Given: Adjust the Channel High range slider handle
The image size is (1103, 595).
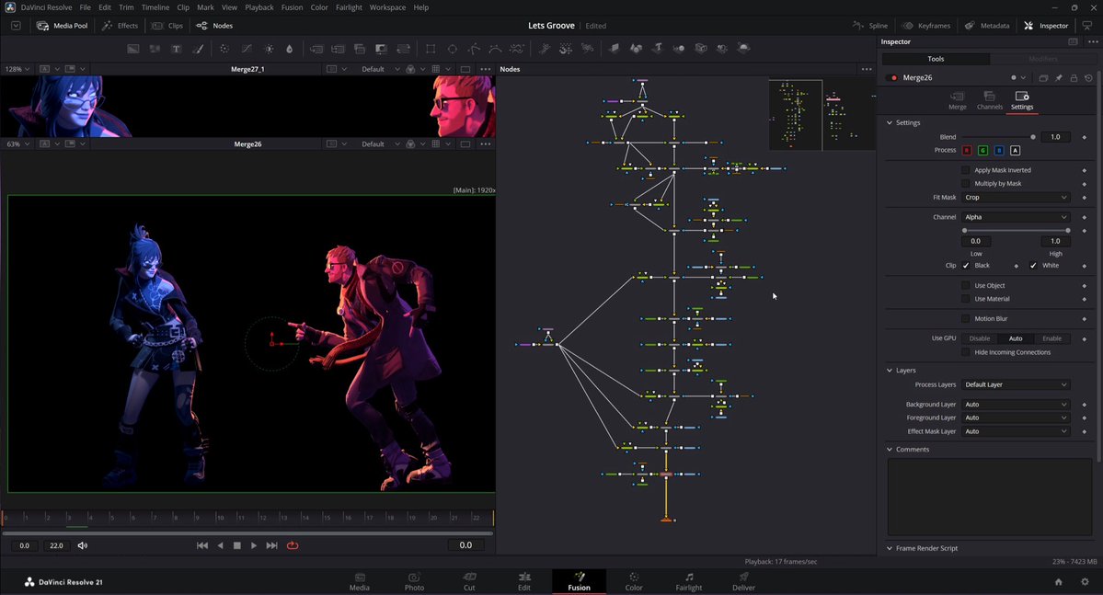Looking at the screenshot, I should point(1068,231).
